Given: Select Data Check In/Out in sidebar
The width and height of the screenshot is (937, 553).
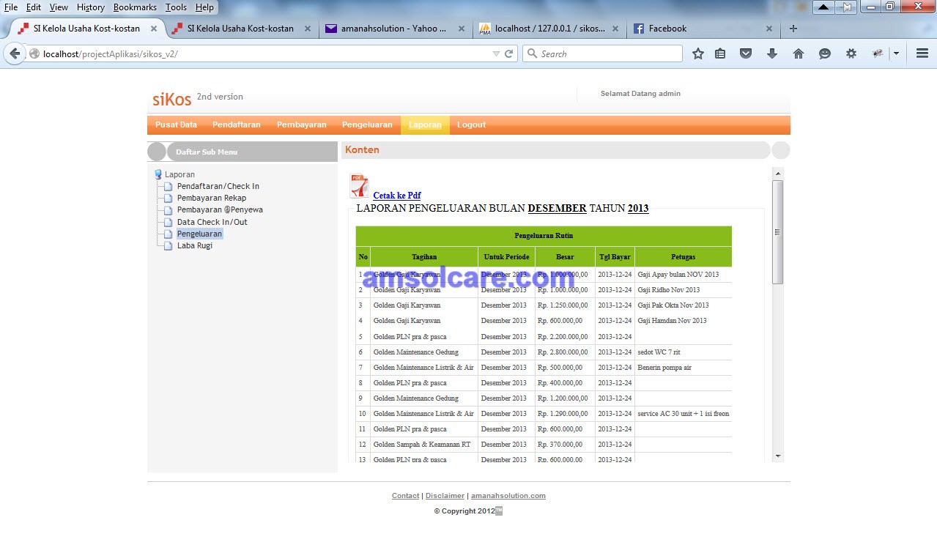Looking at the screenshot, I should 212,222.
